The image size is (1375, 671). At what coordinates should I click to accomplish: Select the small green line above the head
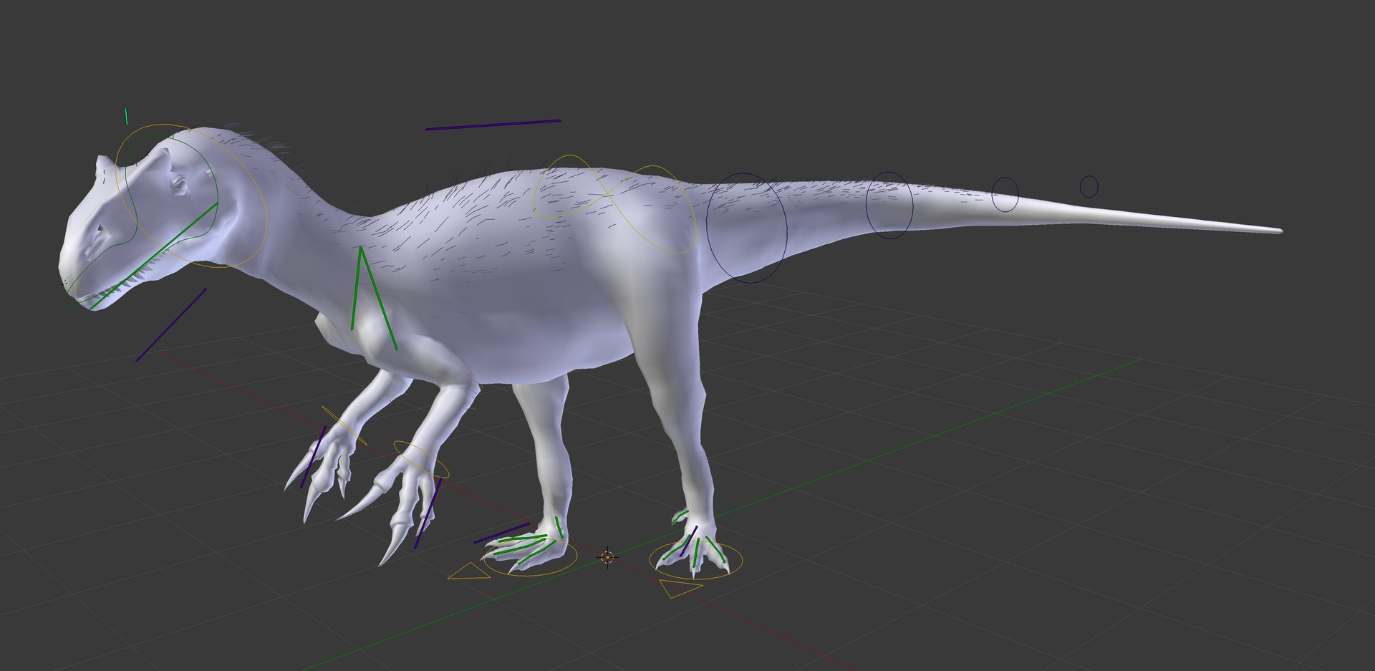click(x=126, y=115)
